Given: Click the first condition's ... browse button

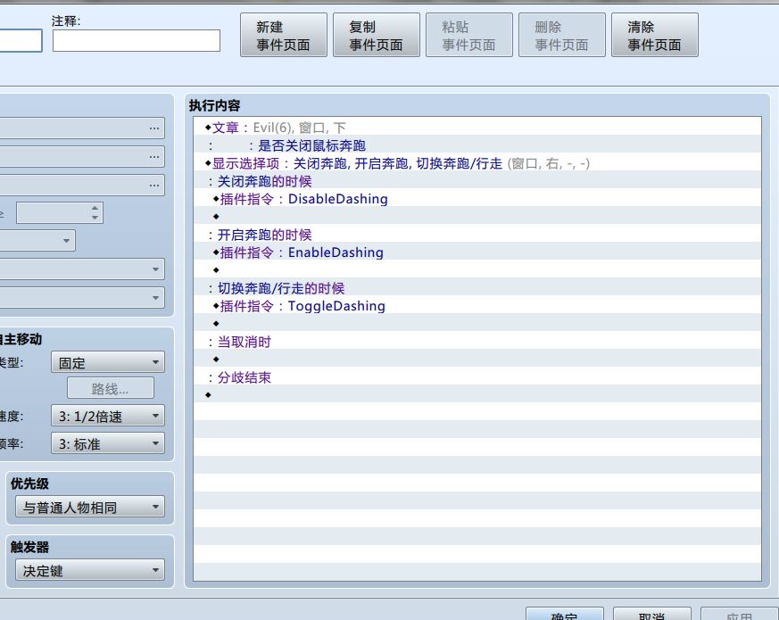Looking at the screenshot, I should click(x=154, y=128).
